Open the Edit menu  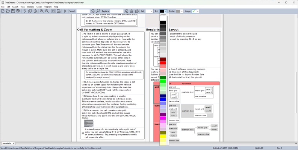click(8, 7)
